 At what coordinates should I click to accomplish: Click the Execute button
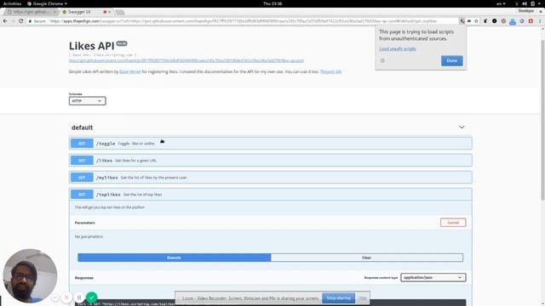click(174, 258)
